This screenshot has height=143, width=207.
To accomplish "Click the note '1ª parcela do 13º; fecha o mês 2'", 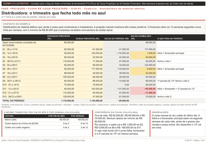I will point(173,81).
